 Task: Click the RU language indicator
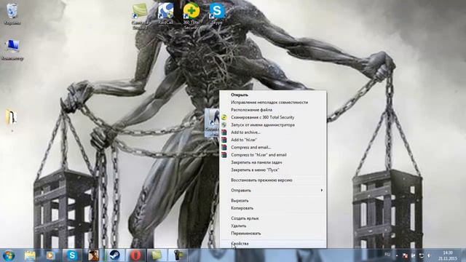click(x=387, y=255)
